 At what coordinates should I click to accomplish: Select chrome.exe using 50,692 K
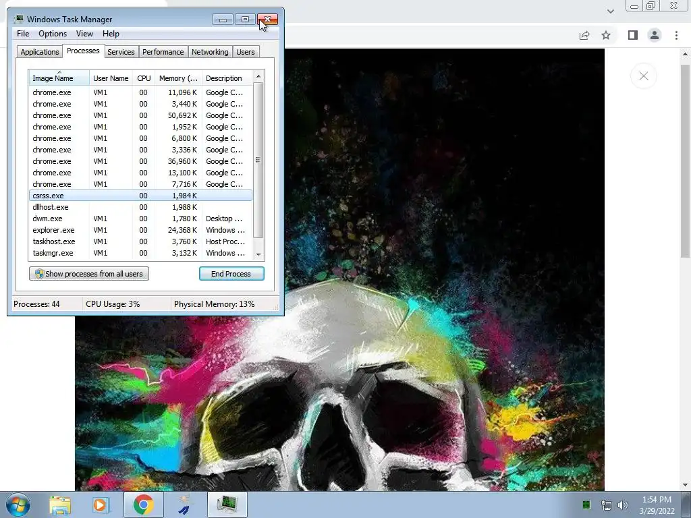(x=140, y=115)
